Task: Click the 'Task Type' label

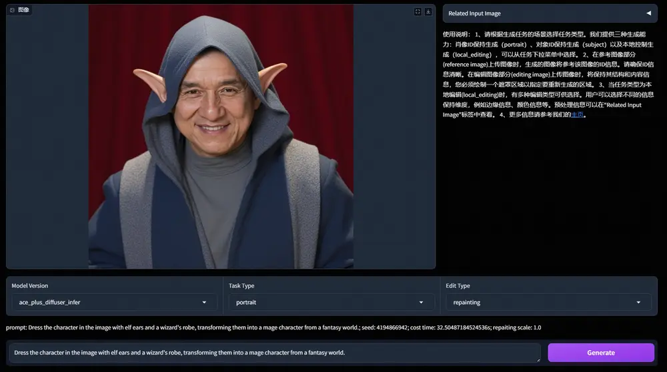Action: pyautogui.click(x=241, y=286)
